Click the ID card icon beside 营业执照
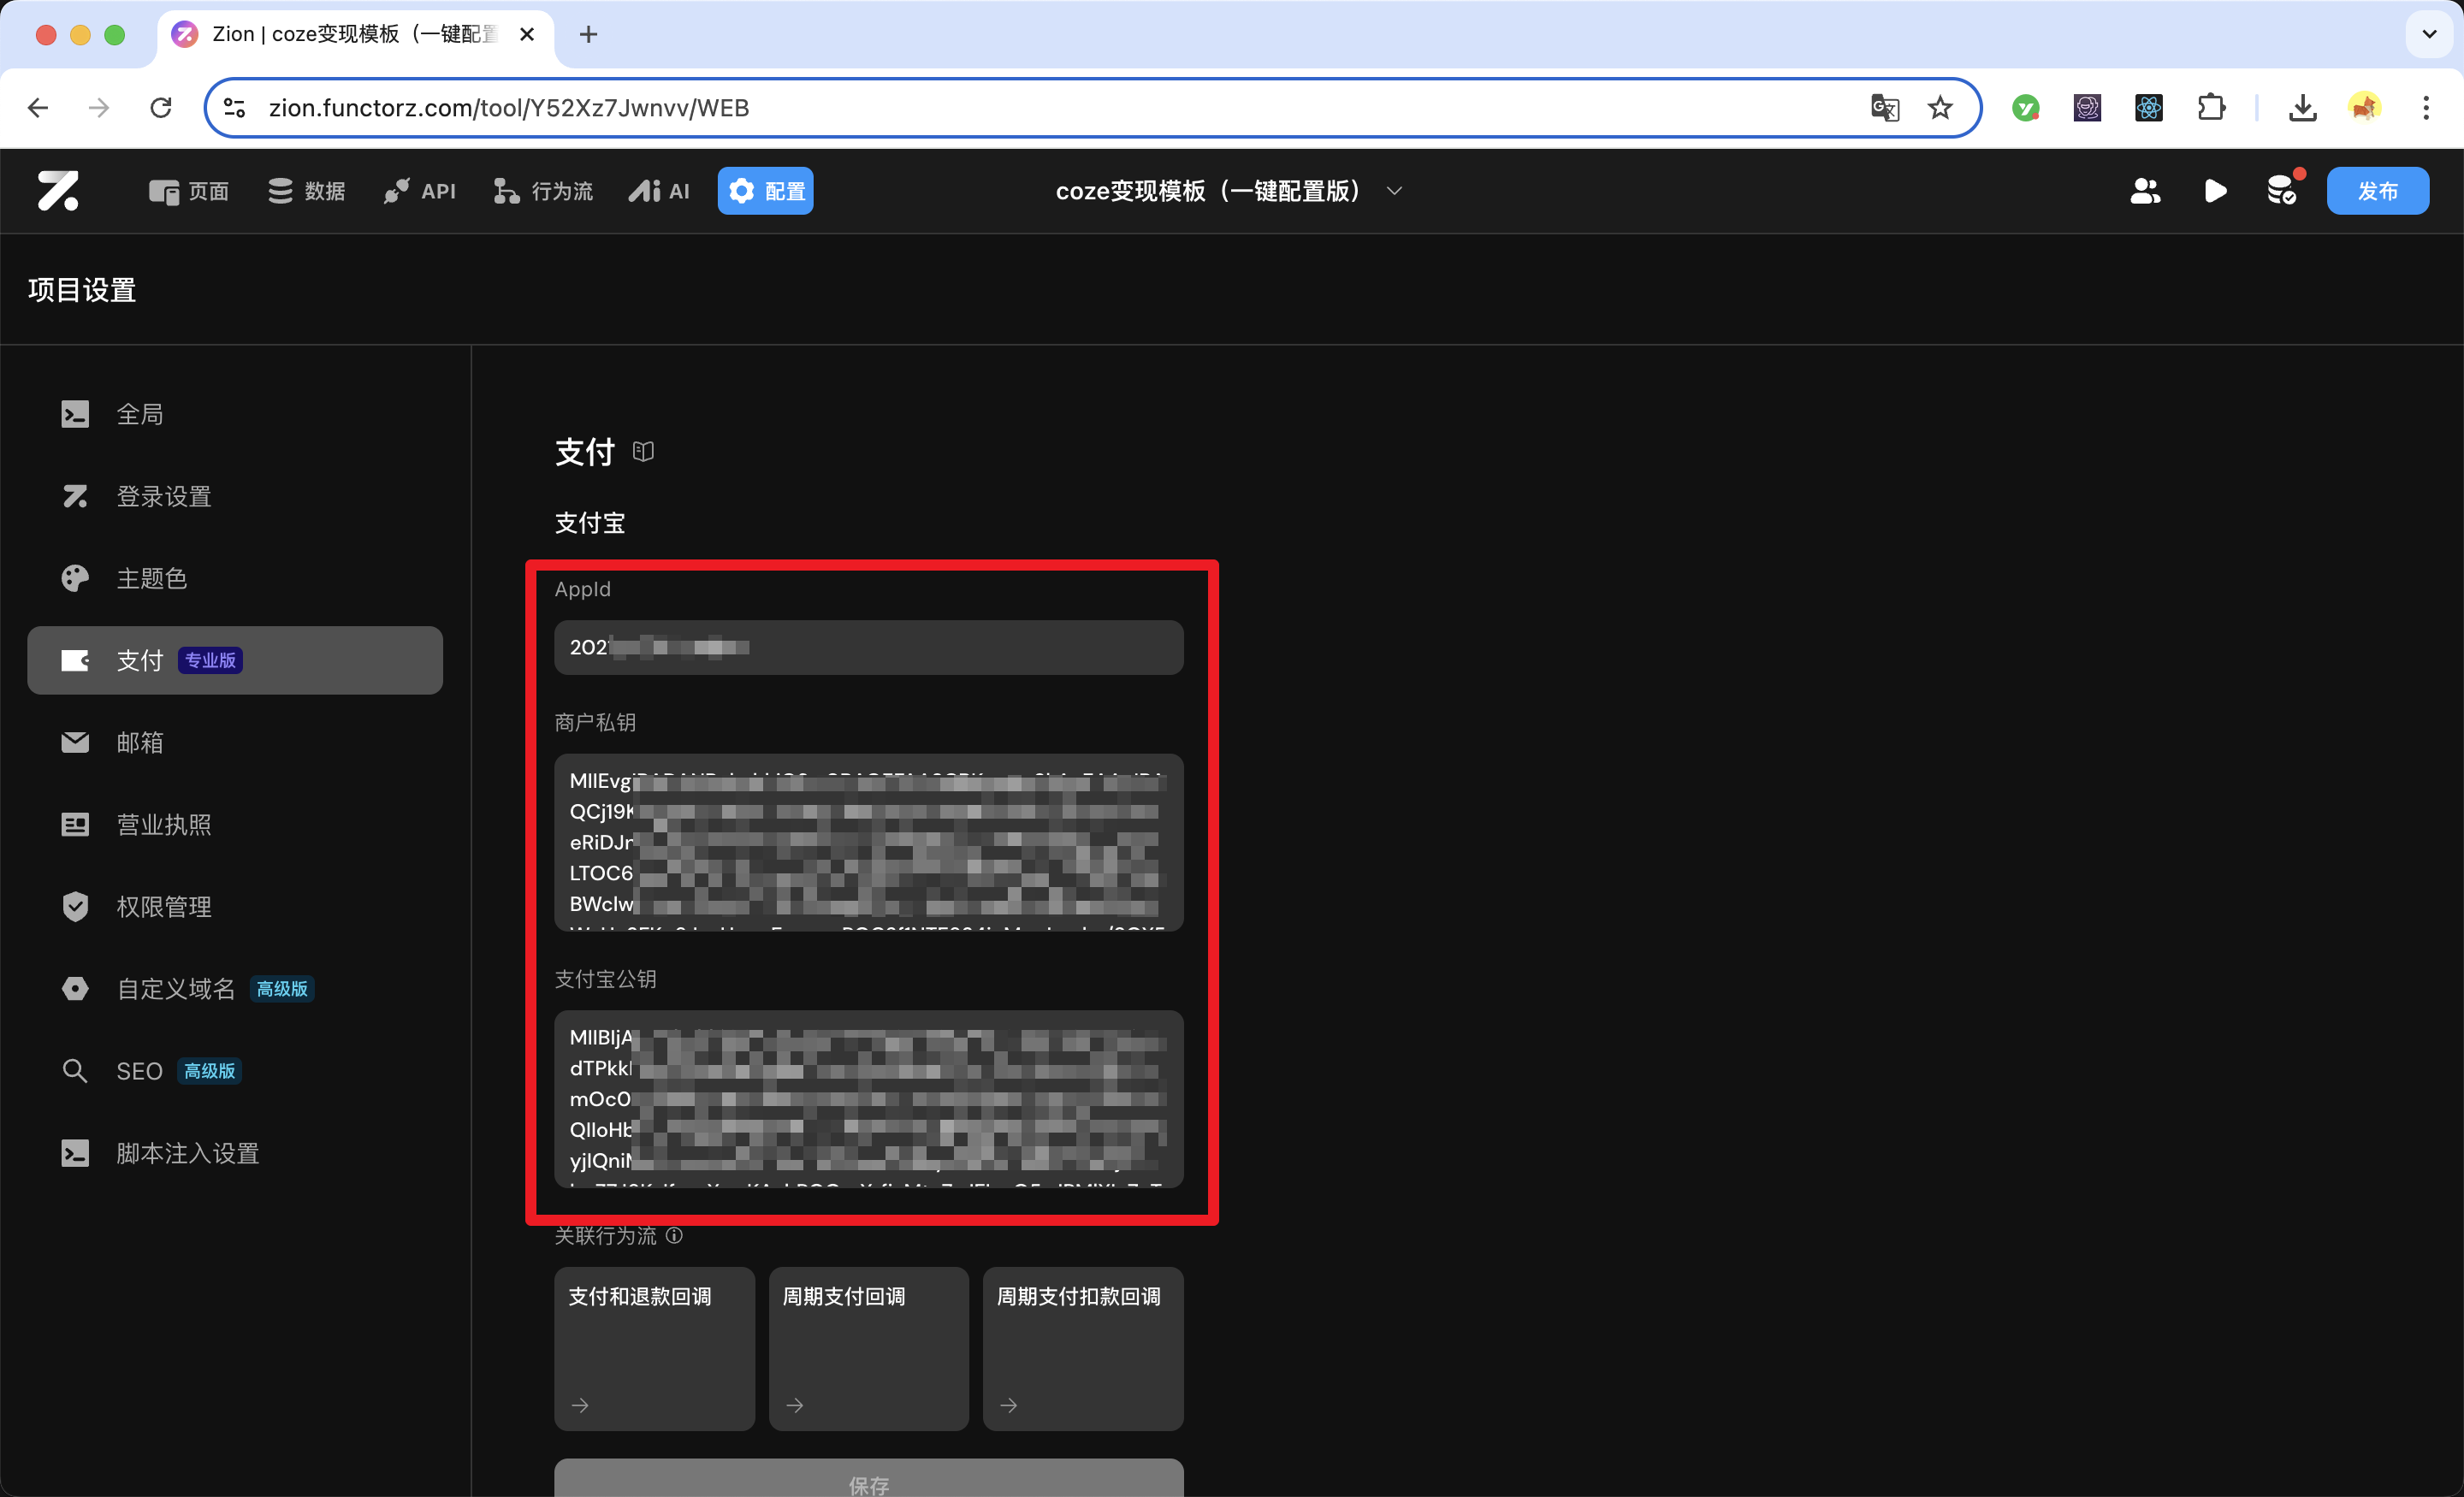2464x1497 pixels. [75, 825]
